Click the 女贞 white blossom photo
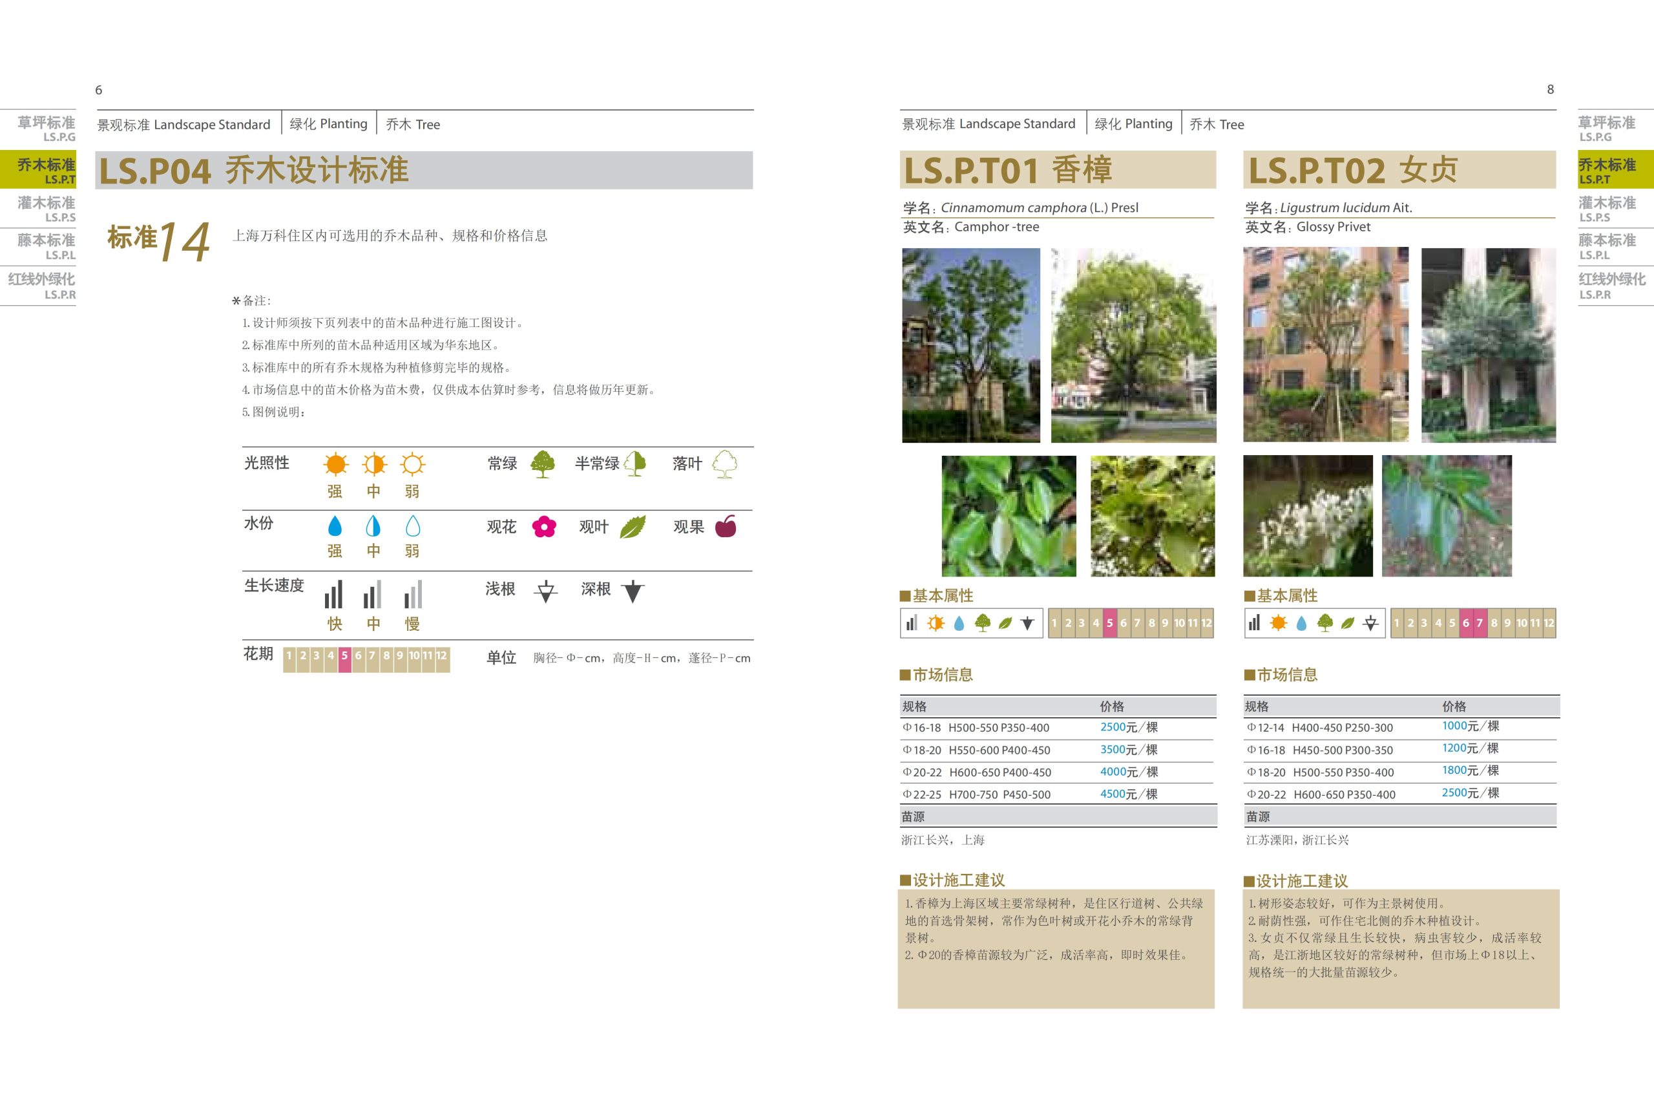 pyautogui.click(x=1307, y=516)
